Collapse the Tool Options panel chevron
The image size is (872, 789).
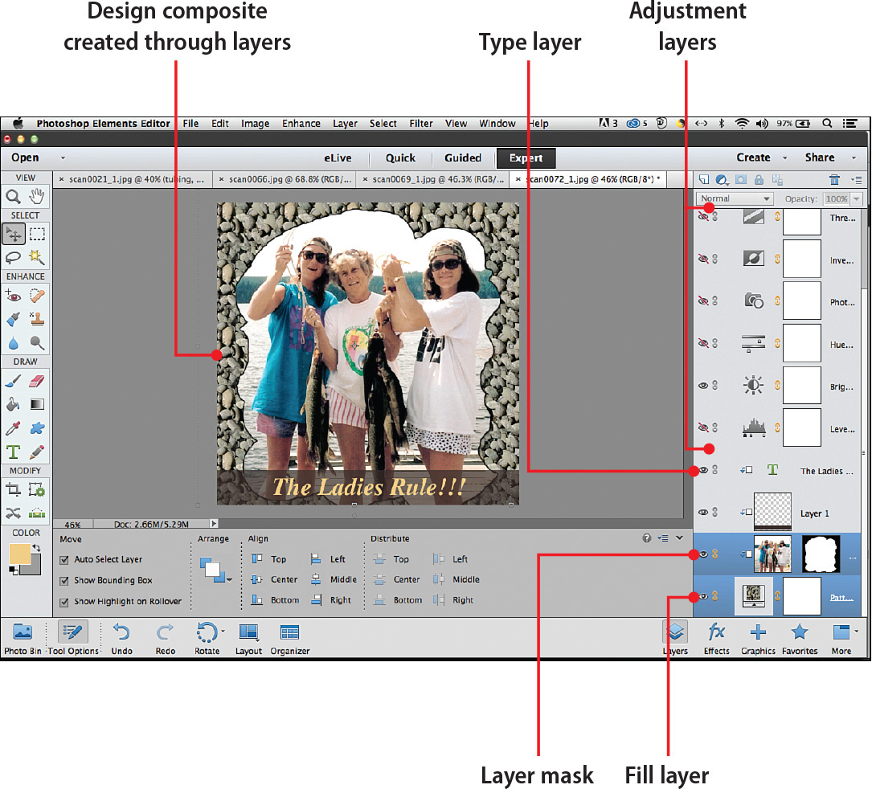point(680,538)
